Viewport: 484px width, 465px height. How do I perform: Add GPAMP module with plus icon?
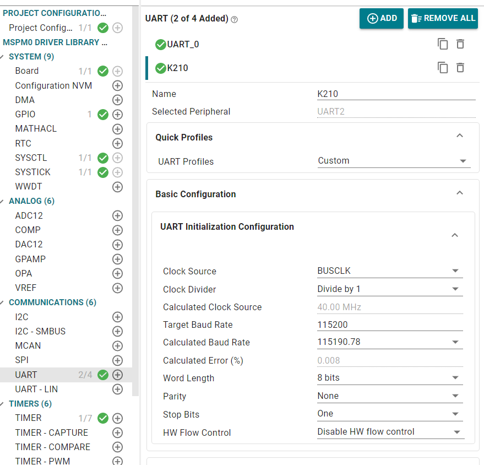click(x=117, y=259)
